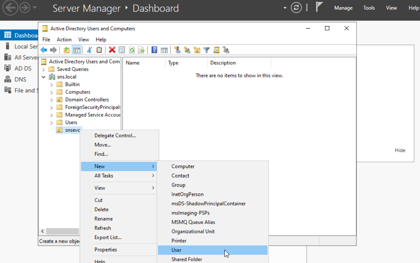Click the blue Back arrow in ADUC toolbar

pos(44,50)
